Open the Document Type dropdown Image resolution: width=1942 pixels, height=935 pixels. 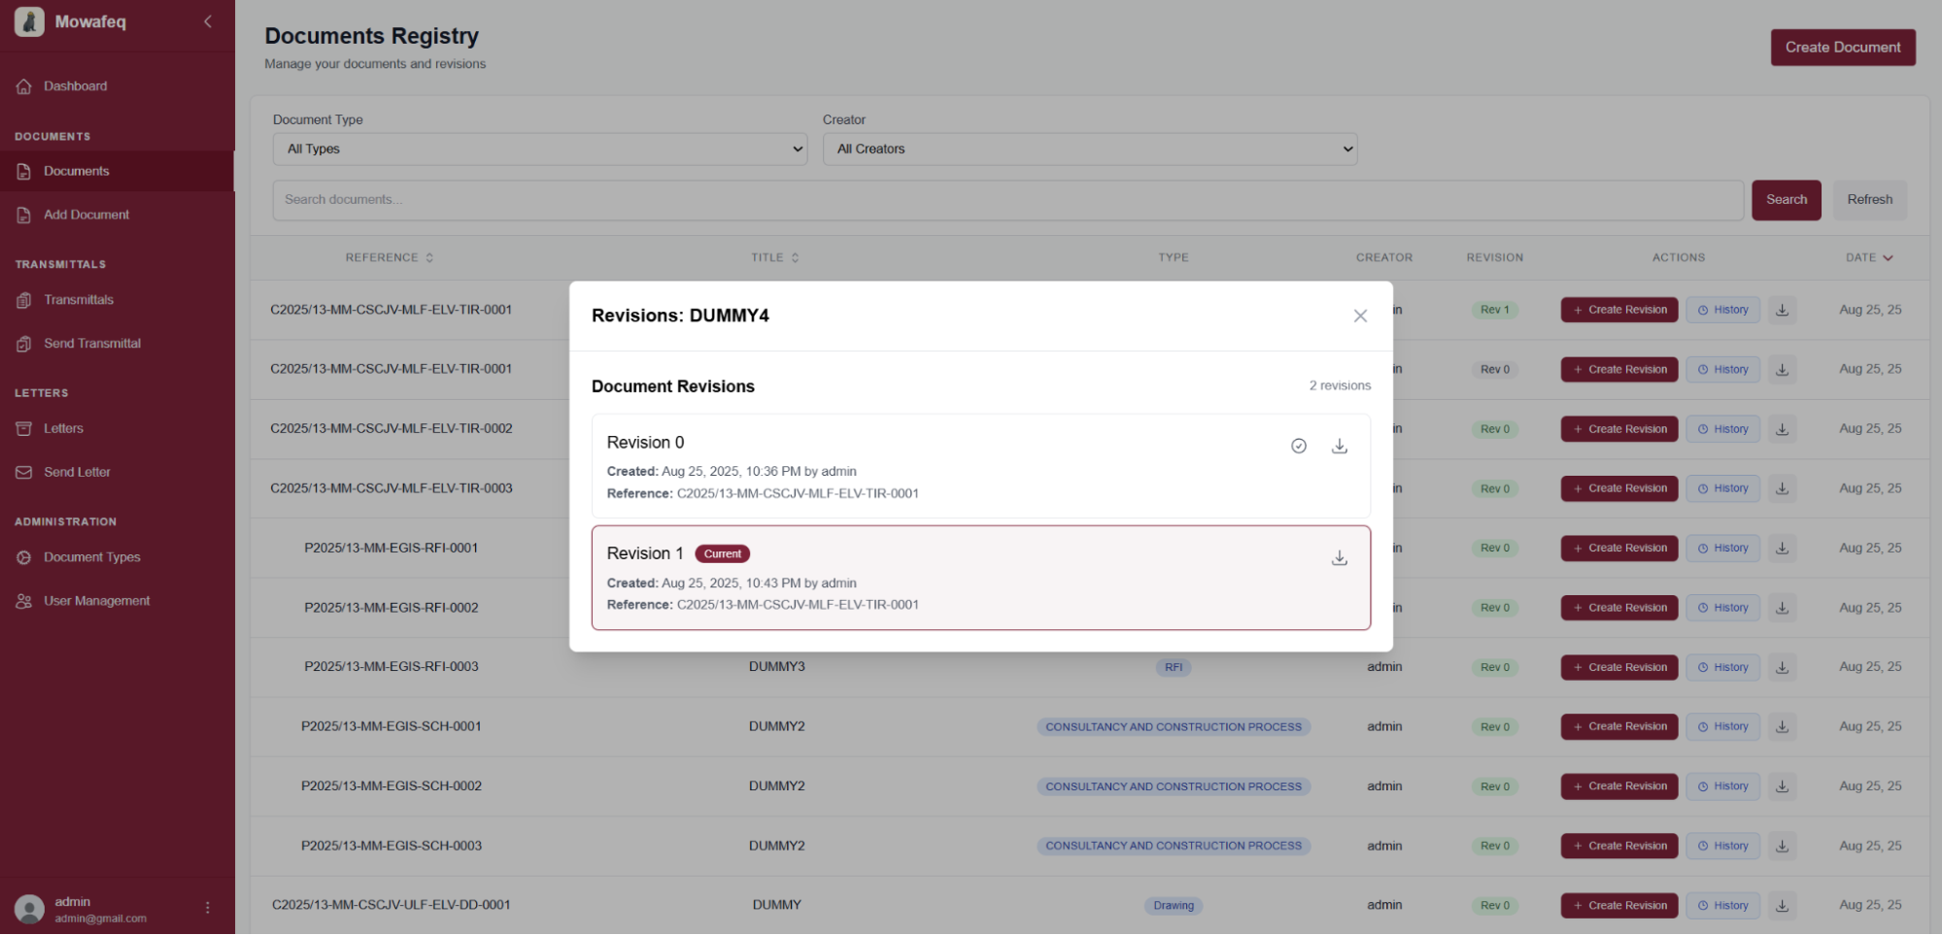coord(539,149)
